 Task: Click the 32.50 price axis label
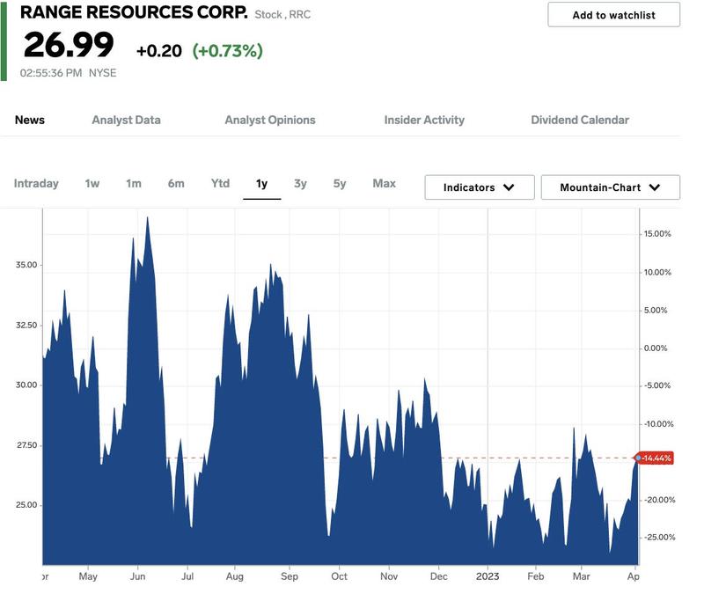[26, 325]
